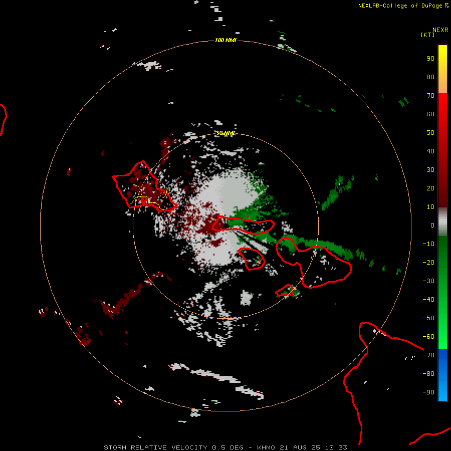The image size is (451, 451).
Task: Click the -70 knot value on scale
Action: click(x=428, y=355)
